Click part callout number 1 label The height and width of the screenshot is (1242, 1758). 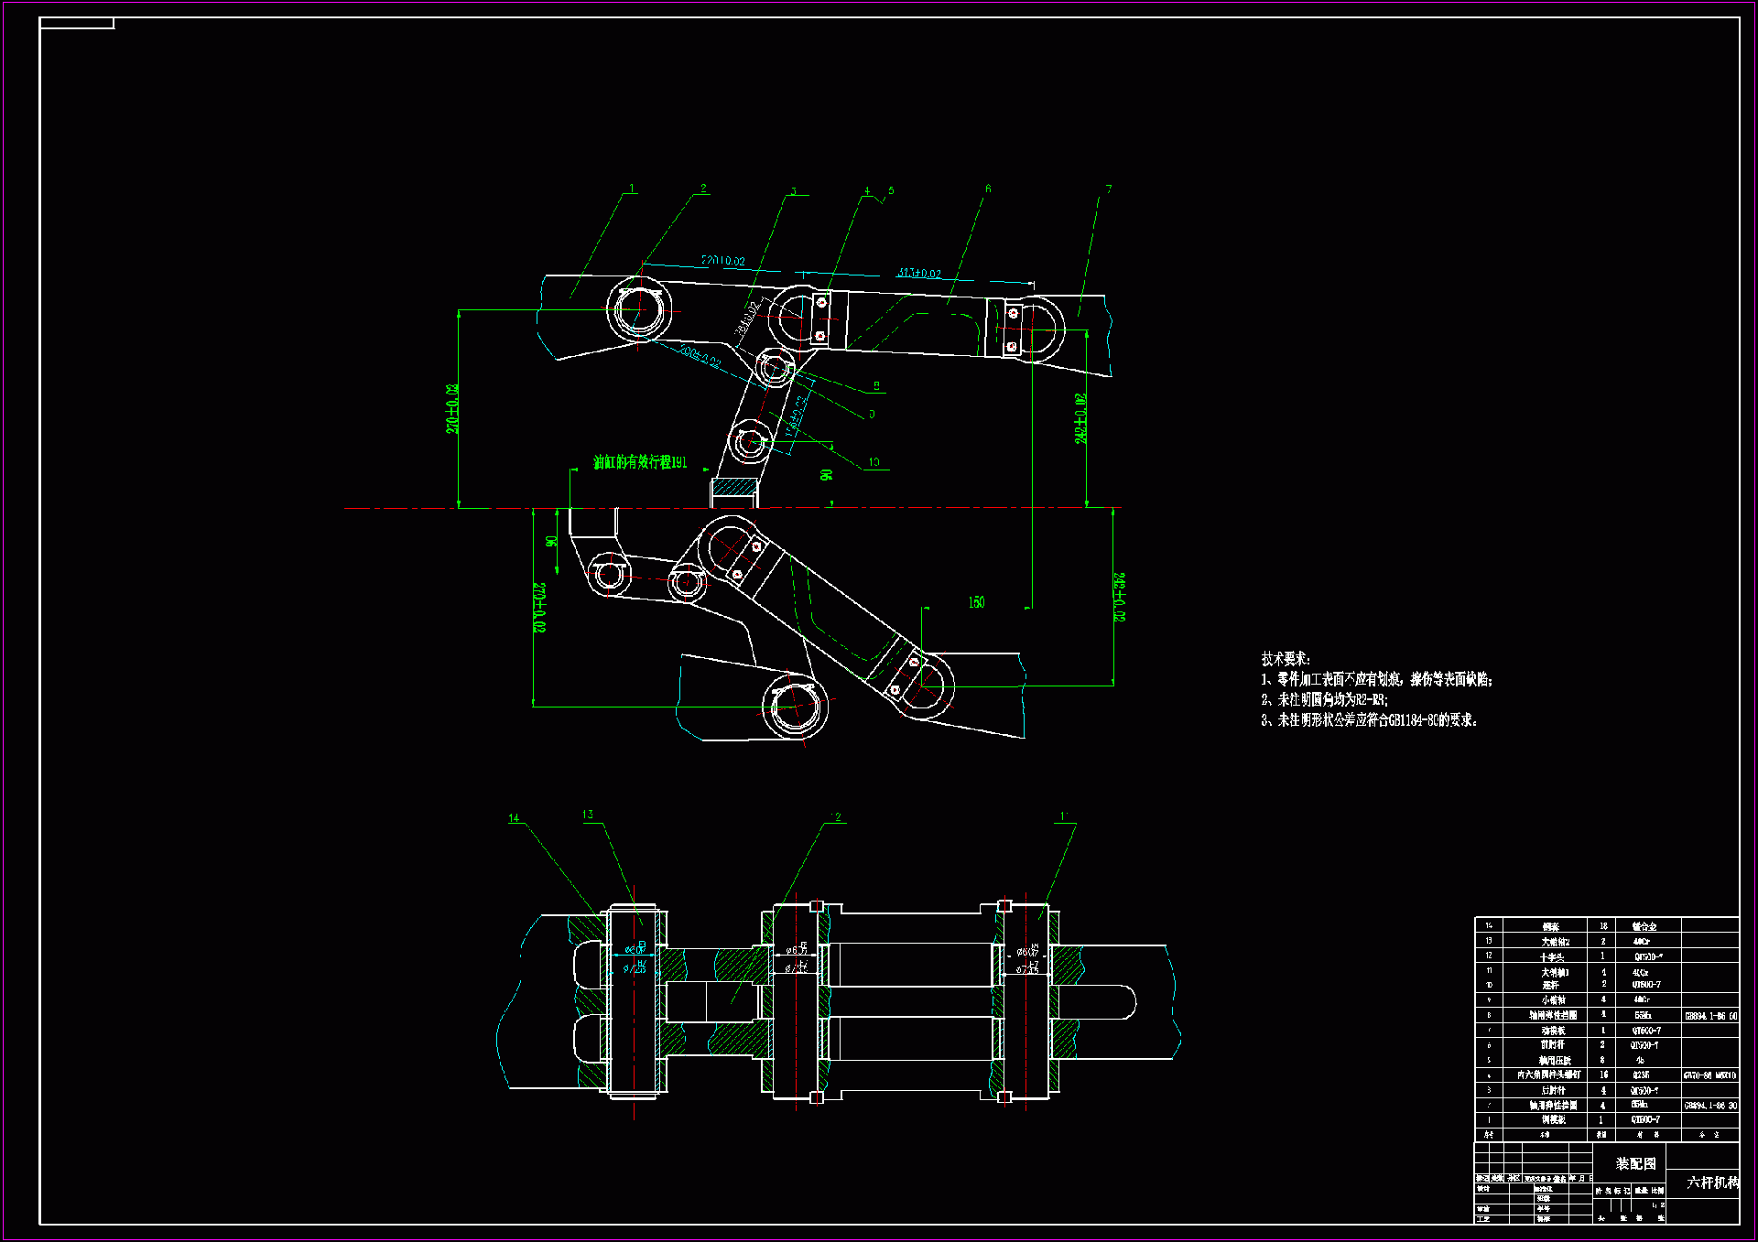click(632, 189)
